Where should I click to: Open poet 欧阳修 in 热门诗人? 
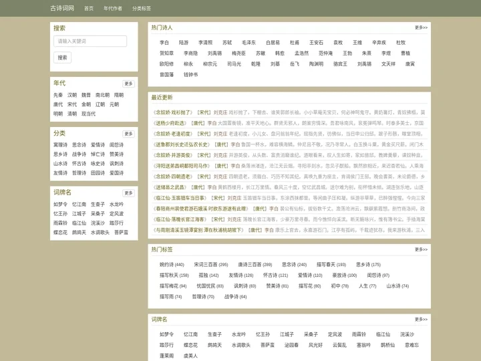(166, 64)
